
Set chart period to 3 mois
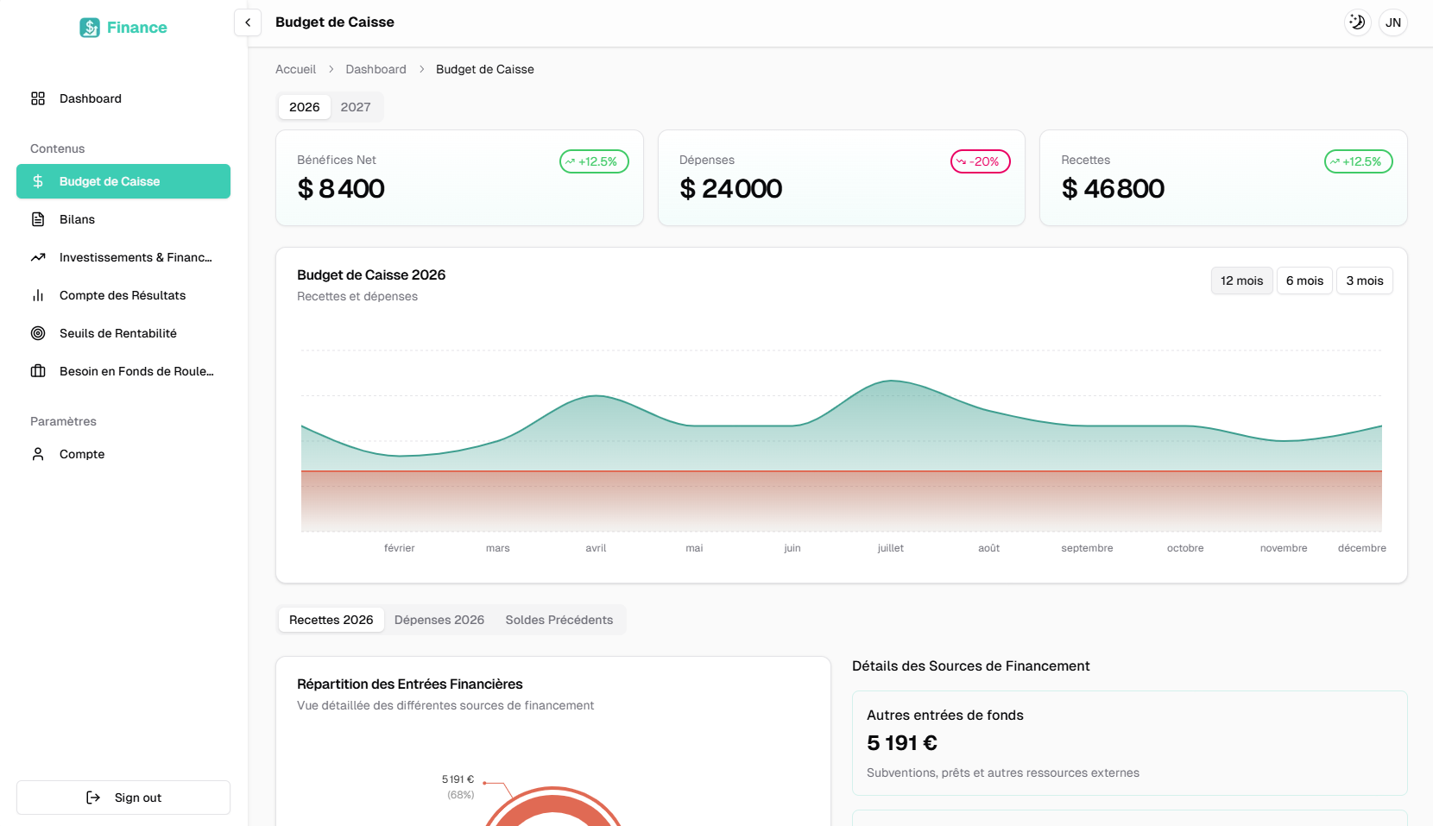coord(1364,281)
